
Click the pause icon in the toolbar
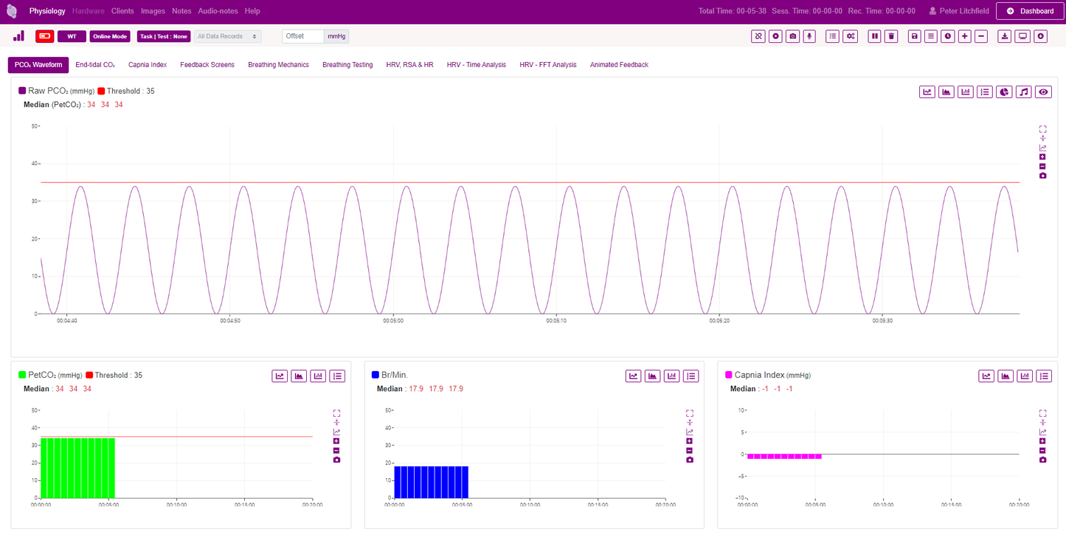(874, 36)
